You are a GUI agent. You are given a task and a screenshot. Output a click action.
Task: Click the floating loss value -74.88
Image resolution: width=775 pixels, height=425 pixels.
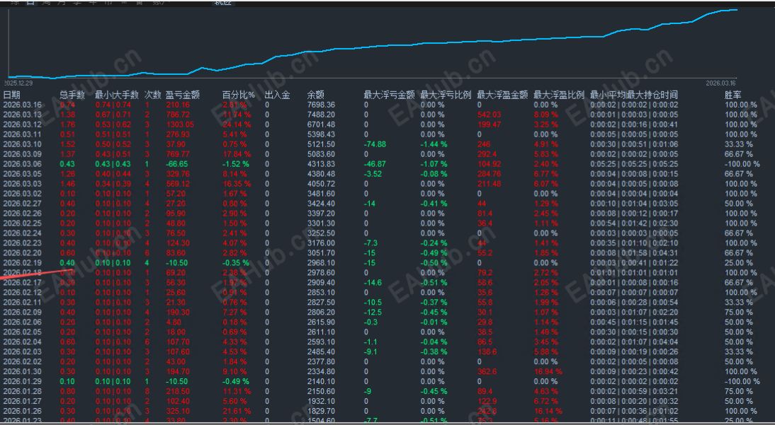point(375,144)
